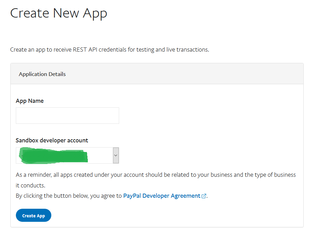The width and height of the screenshot is (323, 250).
Task: Click the external link icon after Agreement
Action: coord(204,196)
